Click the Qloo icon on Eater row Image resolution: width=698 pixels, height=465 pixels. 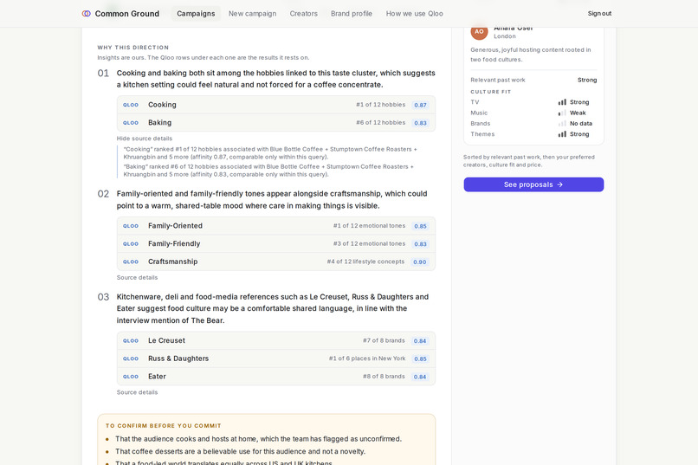[131, 377]
